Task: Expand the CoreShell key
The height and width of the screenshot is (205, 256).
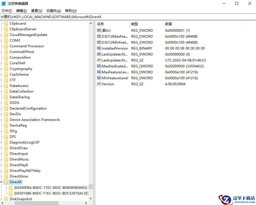Action: [x=1, y=63]
